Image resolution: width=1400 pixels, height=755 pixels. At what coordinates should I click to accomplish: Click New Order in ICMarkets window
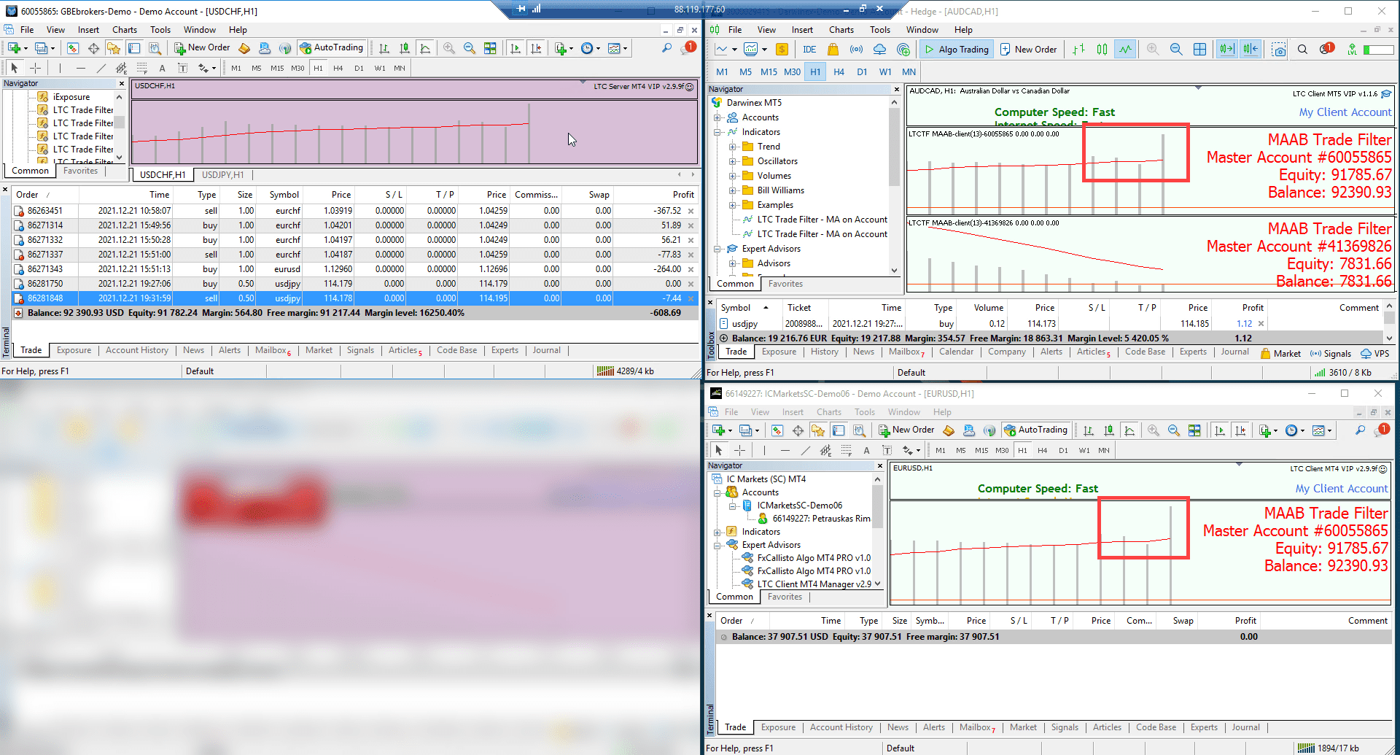pyautogui.click(x=906, y=430)
